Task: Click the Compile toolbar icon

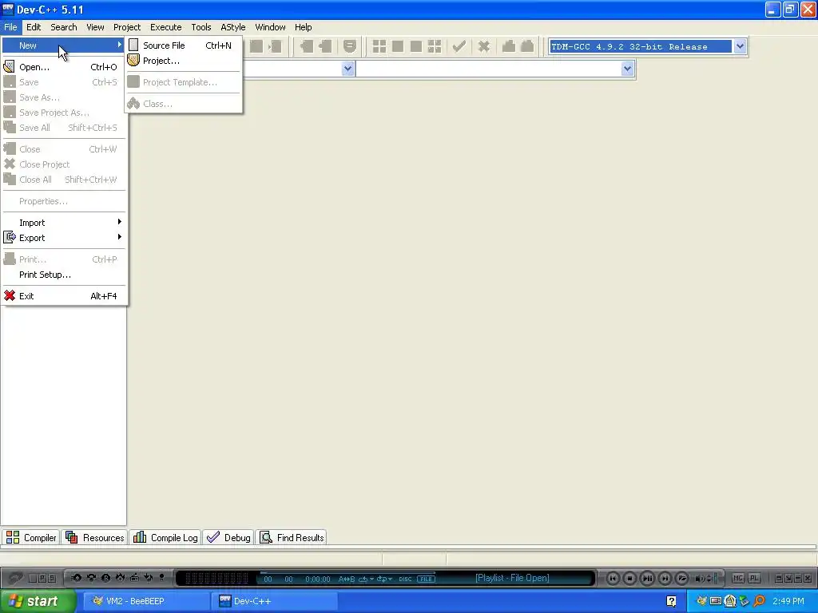Action: (x=379, y=46)
